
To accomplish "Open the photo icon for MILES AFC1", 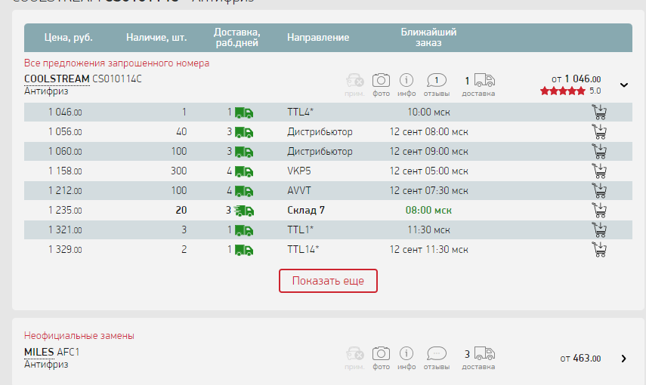I will (381, 353).
